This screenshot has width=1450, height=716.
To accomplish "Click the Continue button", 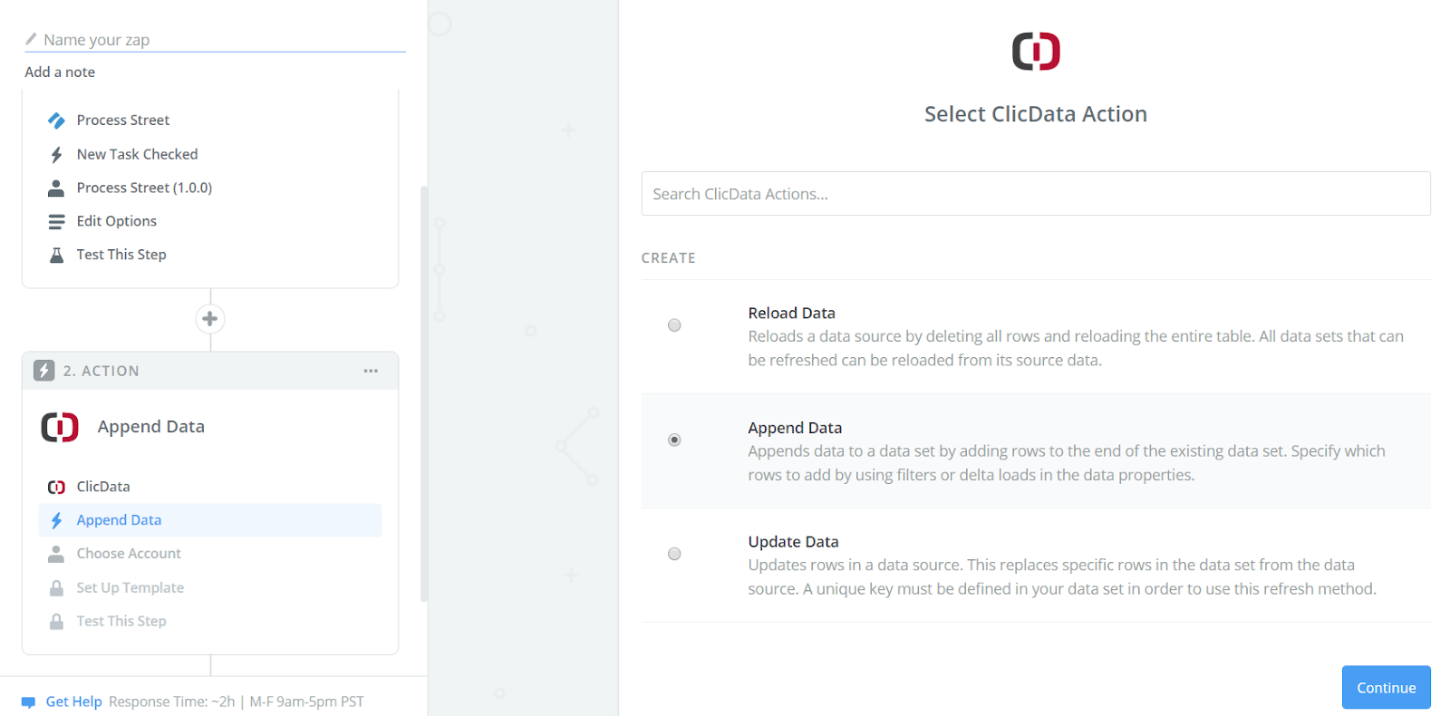I will [x=1386, y=688].
